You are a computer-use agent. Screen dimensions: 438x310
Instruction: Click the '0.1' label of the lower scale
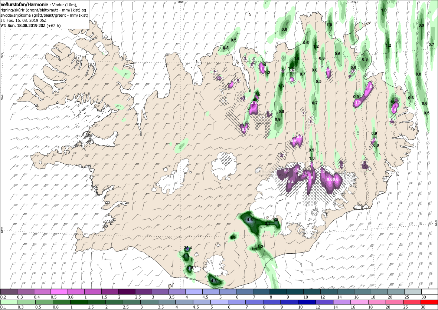coord(3,307)
